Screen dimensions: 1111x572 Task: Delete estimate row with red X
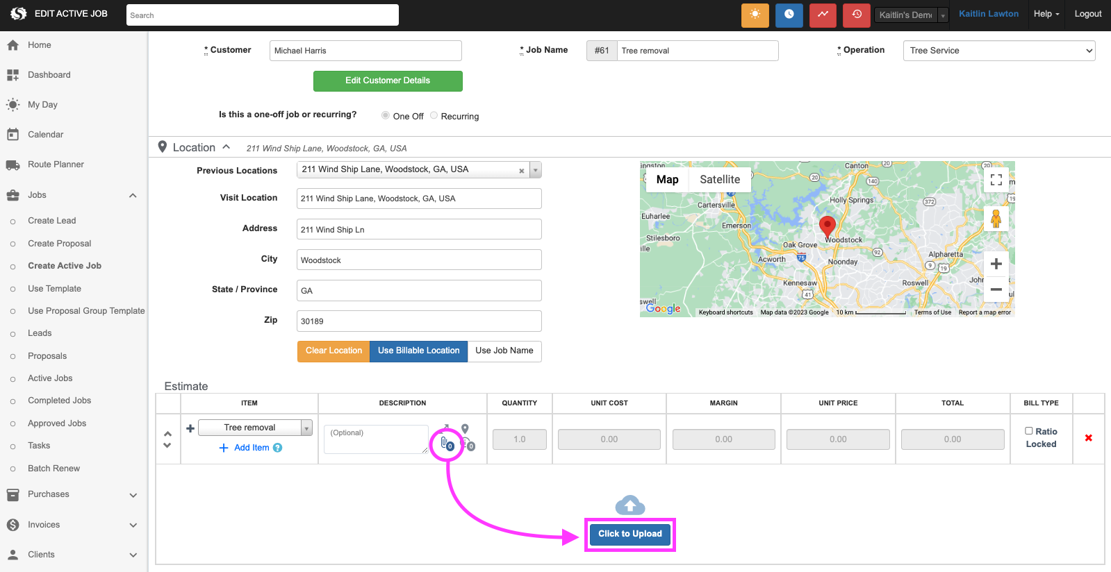(1088, 438)
